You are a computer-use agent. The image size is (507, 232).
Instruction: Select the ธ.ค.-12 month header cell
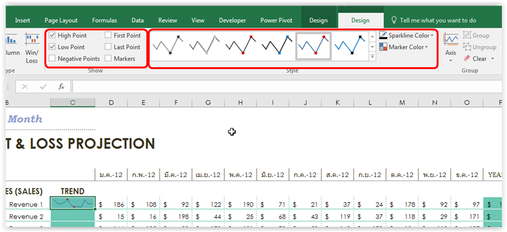(467, 175)
